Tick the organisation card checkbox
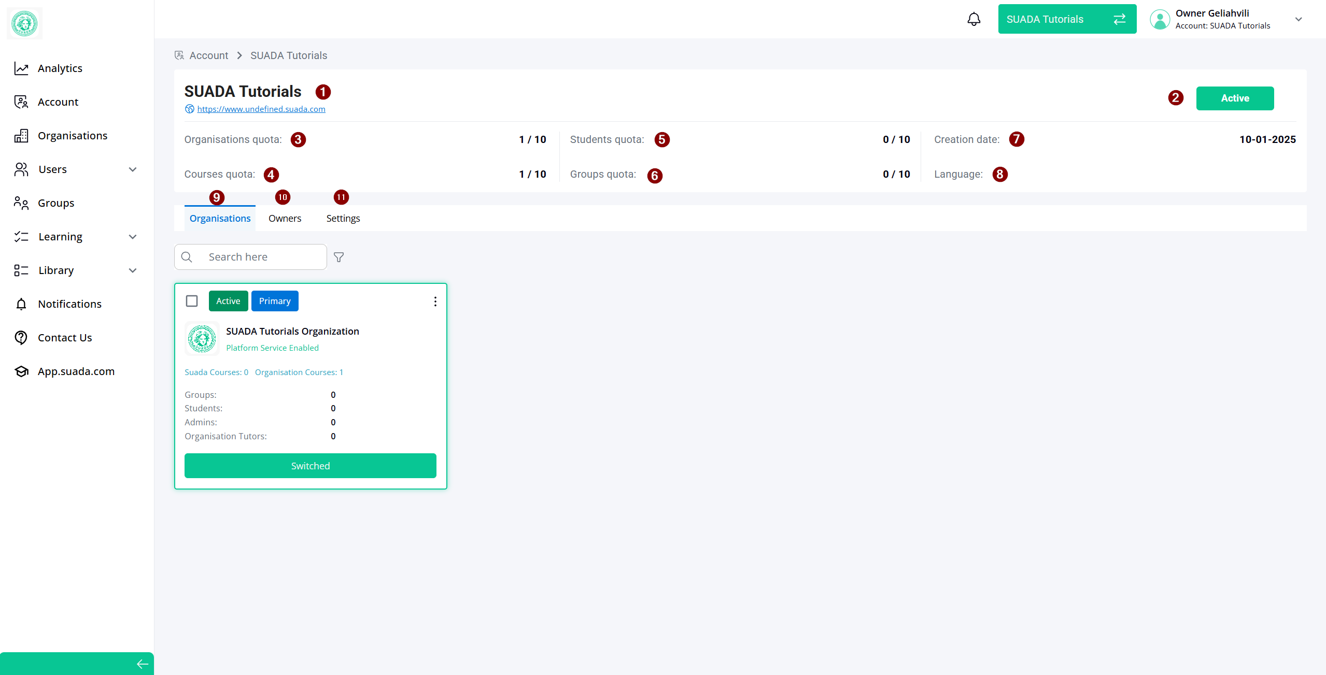This screenshot has width=1326, height=675. pyautogui.click(x=192, y=301)
